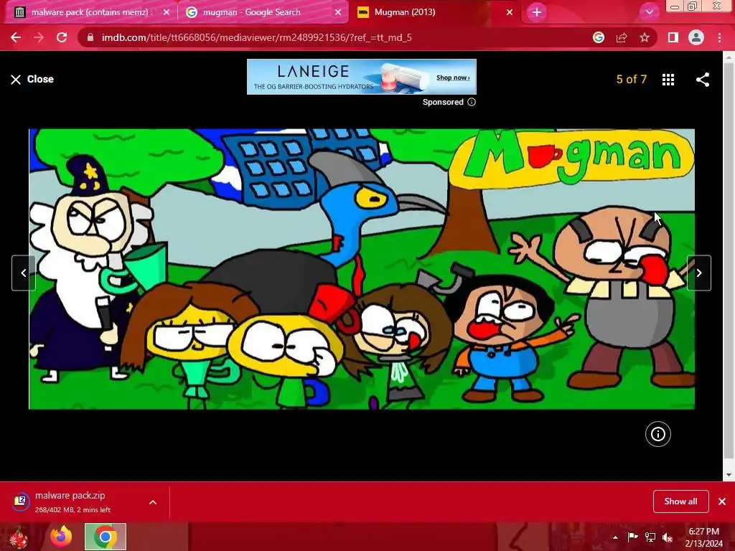Advance to the next photo
This screenshot has height=551, width=735.
pos(699,273)
